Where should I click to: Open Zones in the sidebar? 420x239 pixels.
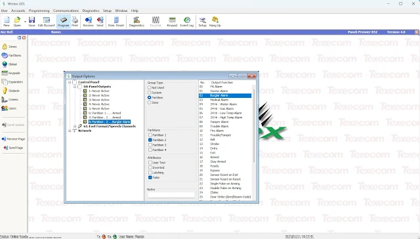tap(10, 47)
